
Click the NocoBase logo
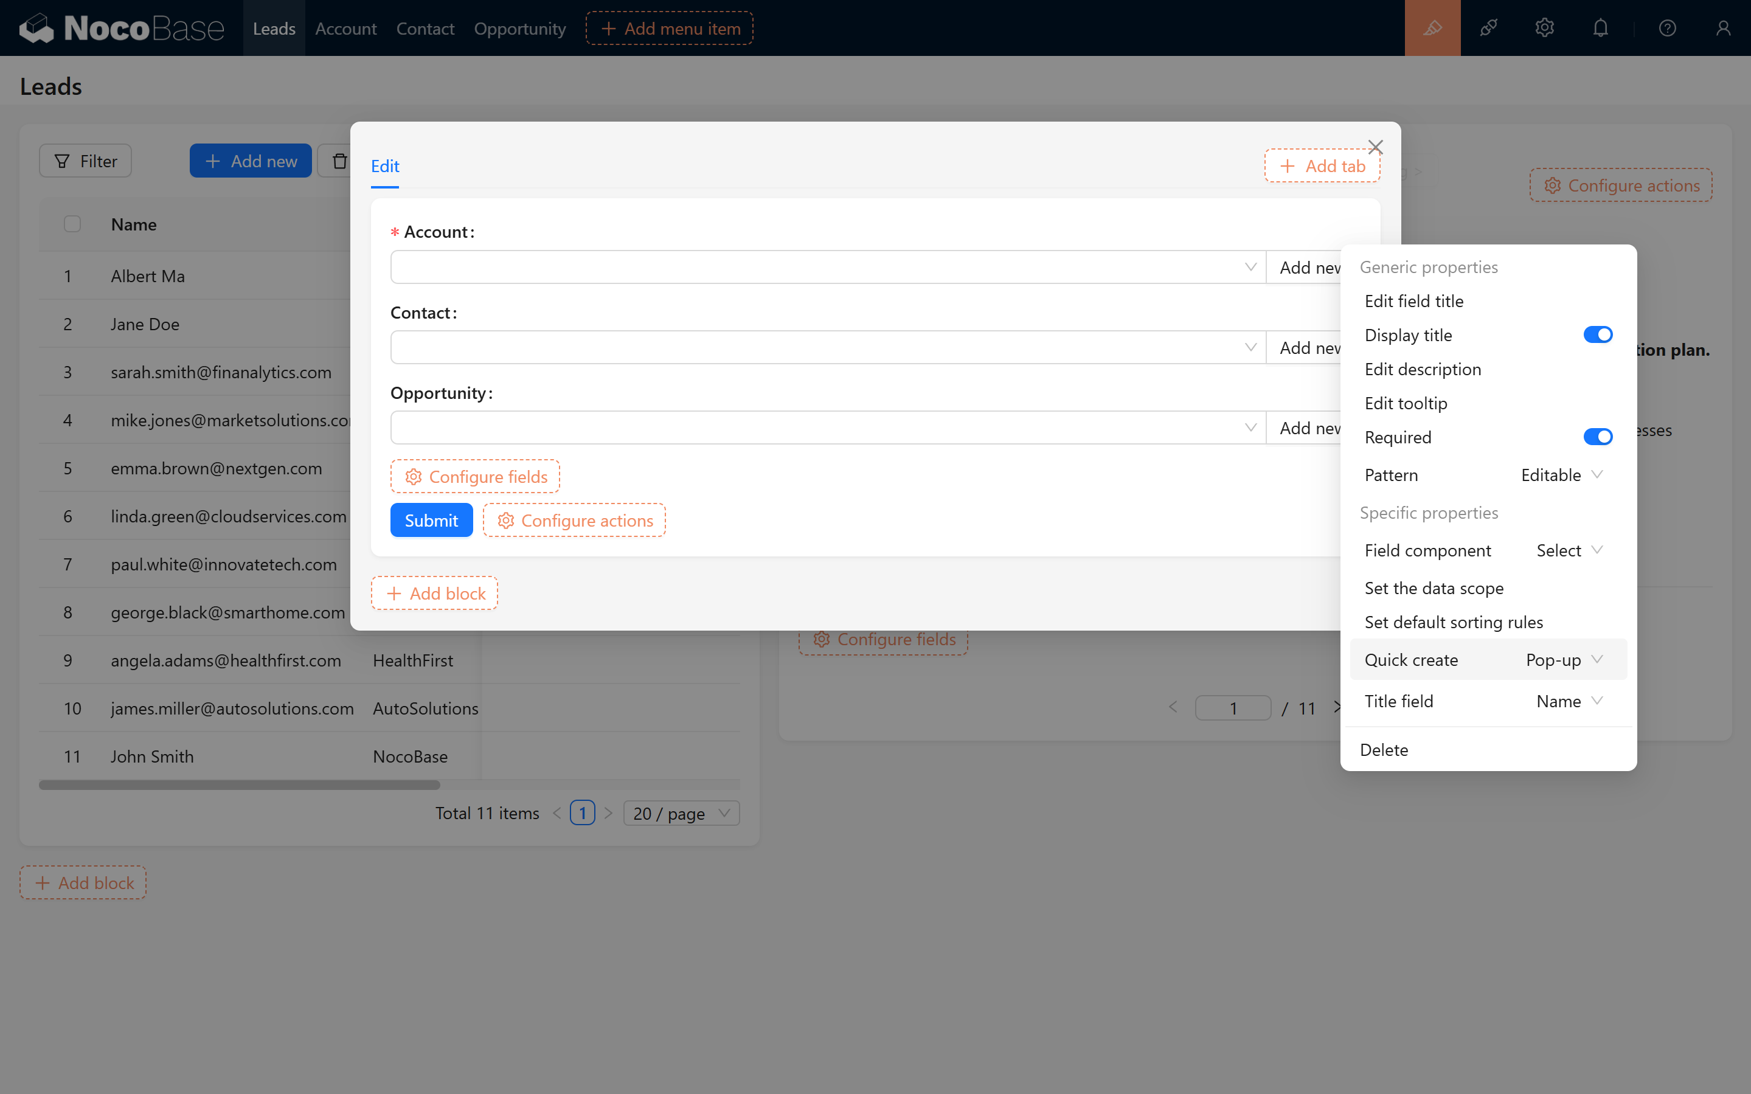point(122,28)
